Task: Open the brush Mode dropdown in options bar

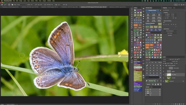Action: coord(22,5)
